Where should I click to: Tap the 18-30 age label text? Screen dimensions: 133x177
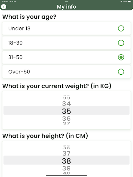15,43
